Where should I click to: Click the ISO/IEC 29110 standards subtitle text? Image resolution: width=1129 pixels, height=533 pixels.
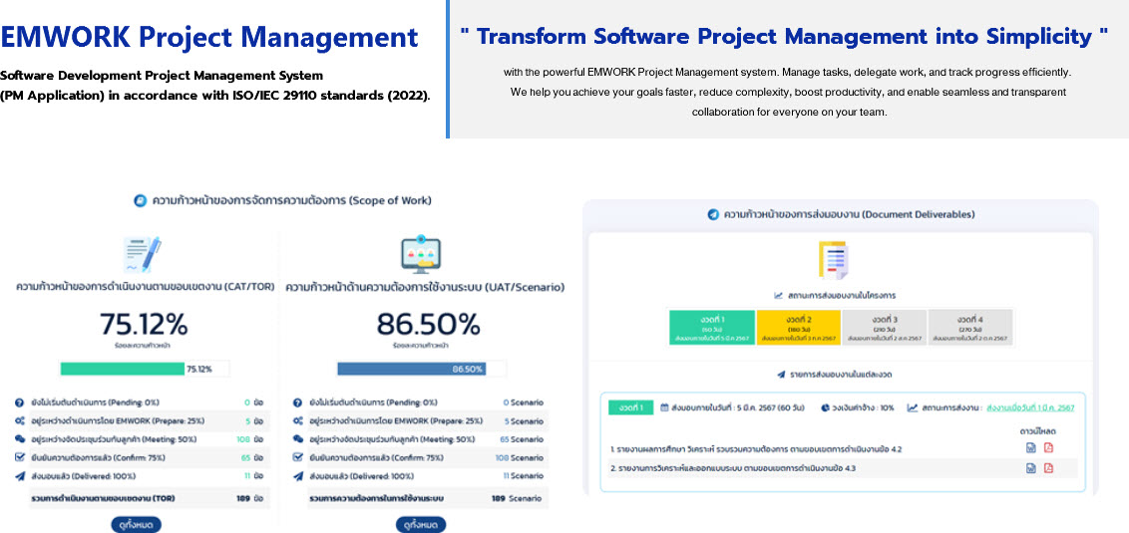coord(214,96)
